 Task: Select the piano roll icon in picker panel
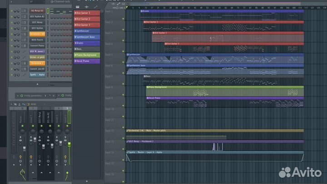point(77,7)
